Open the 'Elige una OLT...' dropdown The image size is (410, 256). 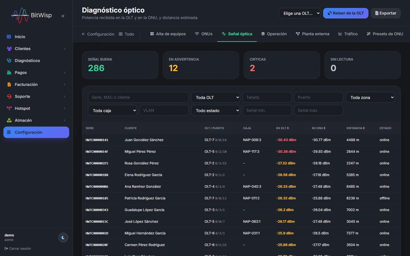(x=300, y=13)
